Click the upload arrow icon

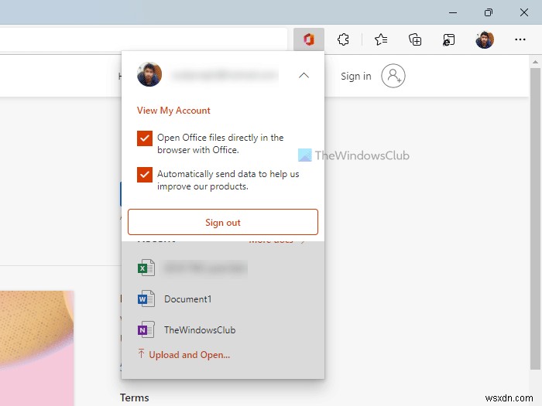(141, 353)
